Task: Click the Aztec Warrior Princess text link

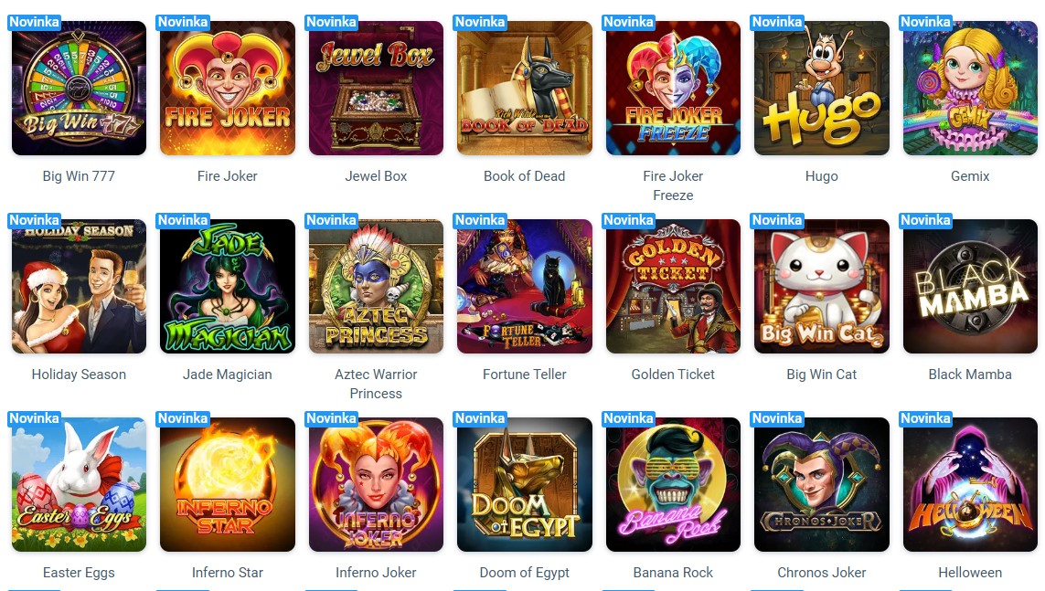Action: pos(376,384)
